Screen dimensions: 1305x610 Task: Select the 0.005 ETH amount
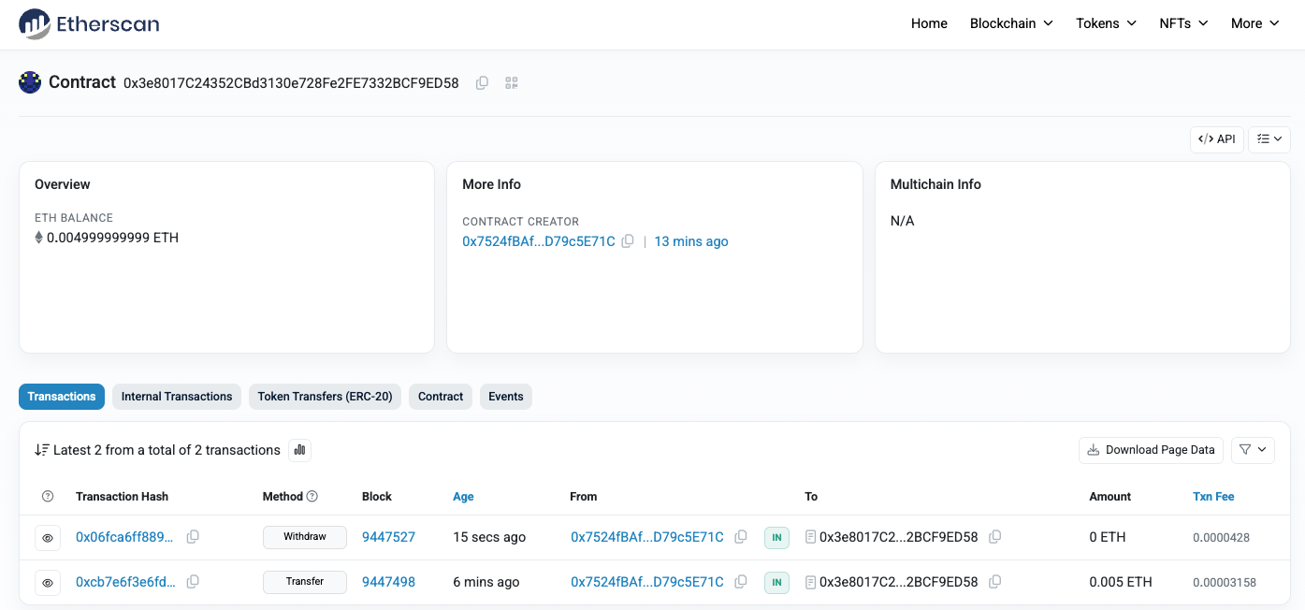(1121, 582)
